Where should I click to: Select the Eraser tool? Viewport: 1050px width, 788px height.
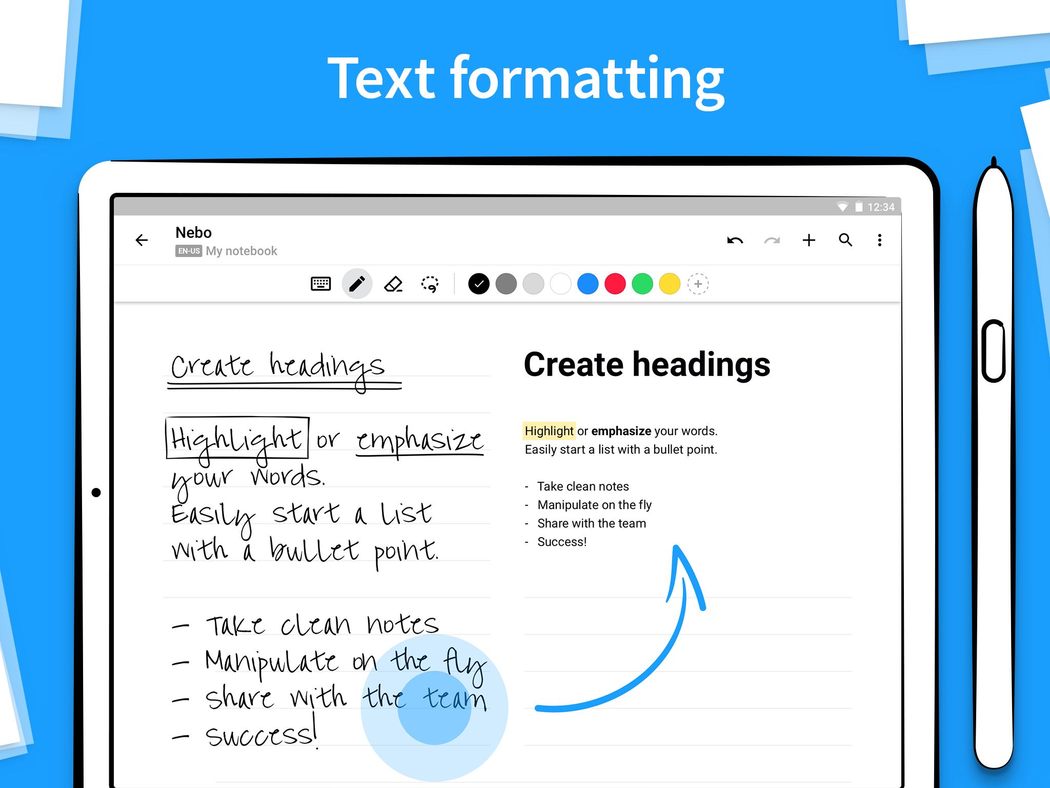coord(393,284)
